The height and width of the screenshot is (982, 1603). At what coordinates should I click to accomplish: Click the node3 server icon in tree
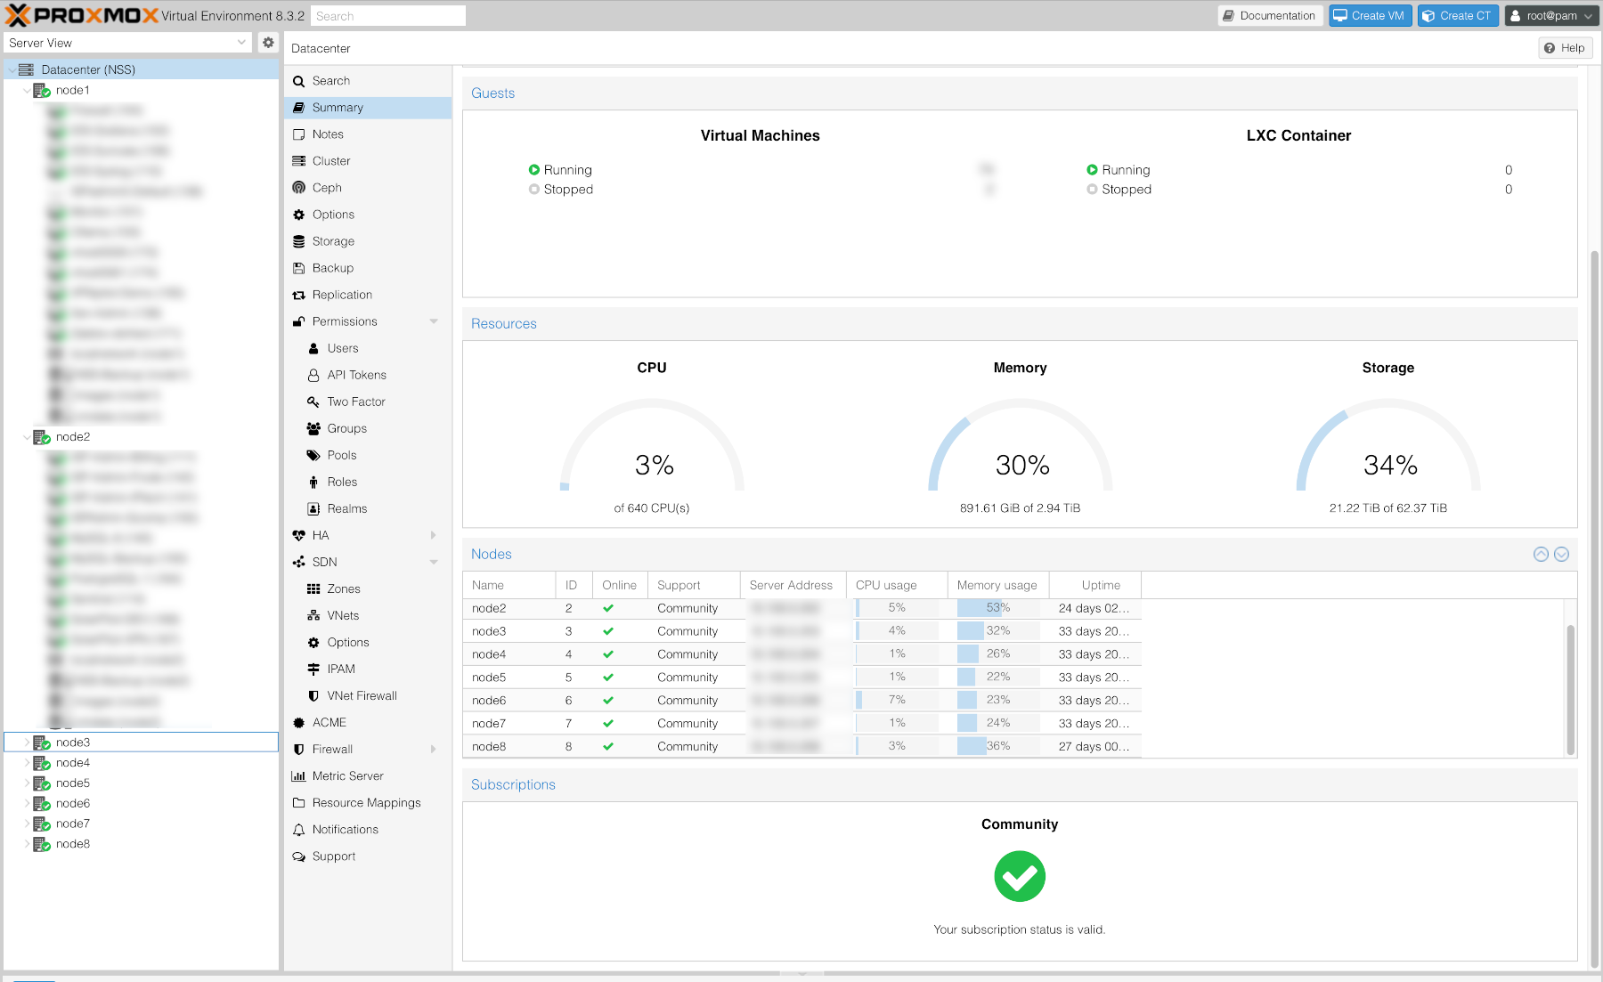[x=41, y=743]
